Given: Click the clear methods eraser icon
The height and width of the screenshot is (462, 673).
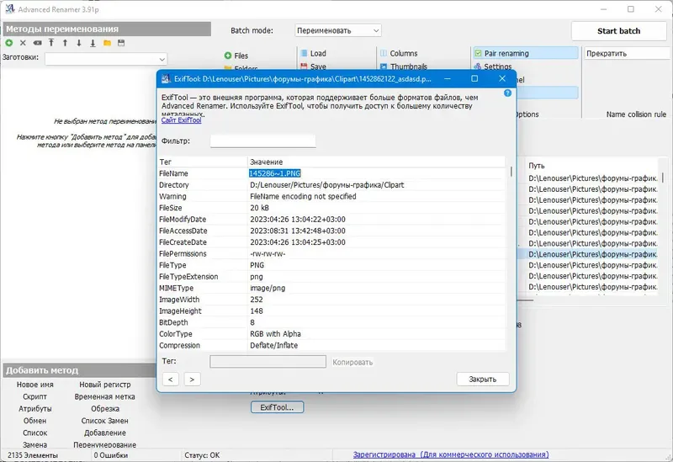Looking at the screenshot, I should pyautogui.click(x=37, y=43).
